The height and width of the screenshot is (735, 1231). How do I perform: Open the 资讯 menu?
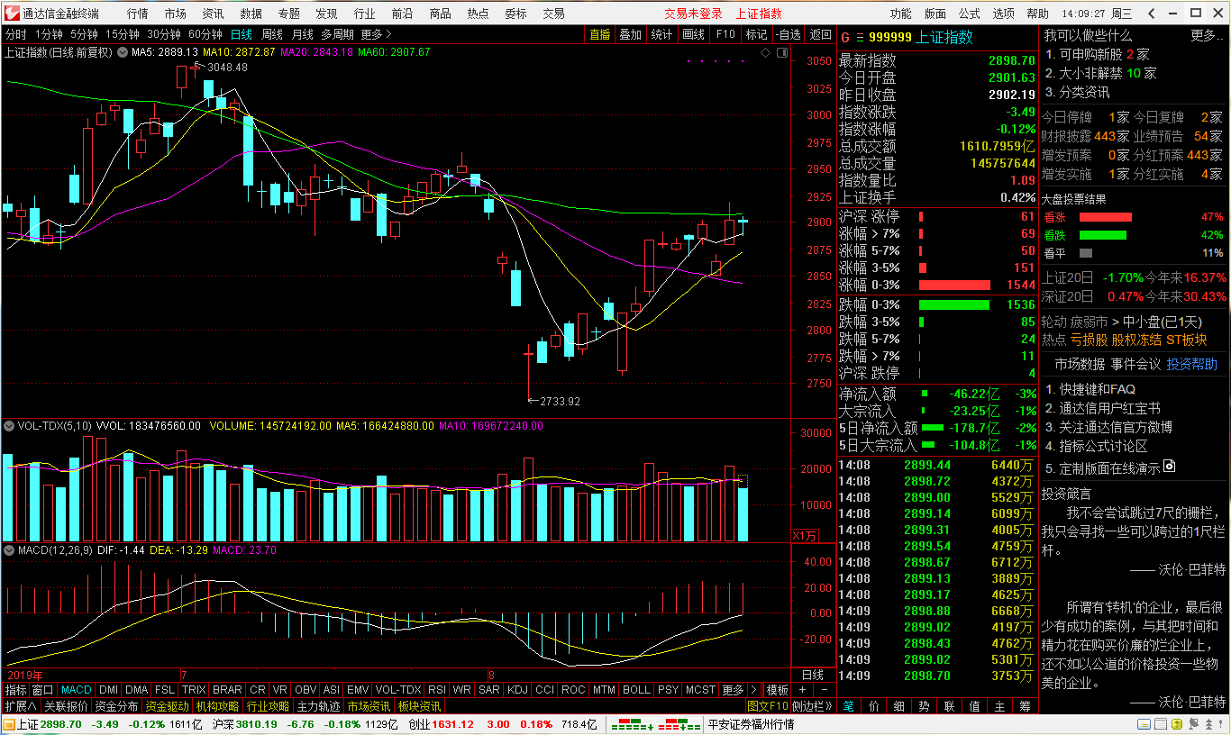(x=213, y=14)
